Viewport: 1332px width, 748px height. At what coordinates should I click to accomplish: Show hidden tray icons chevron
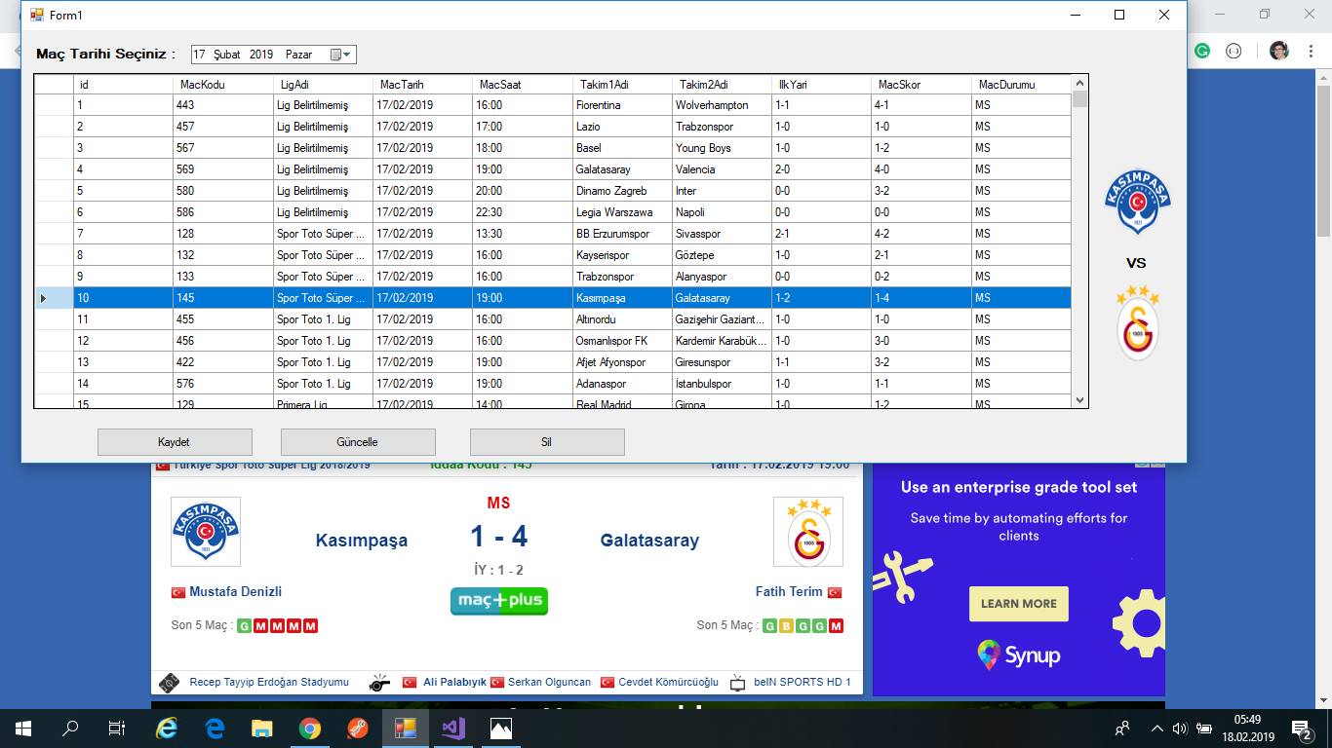[x=1156, y=728]
